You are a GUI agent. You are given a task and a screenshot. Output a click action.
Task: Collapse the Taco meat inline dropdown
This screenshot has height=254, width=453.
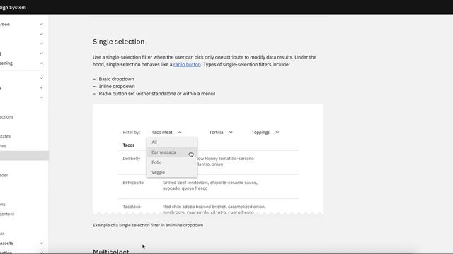pos(167,132)
